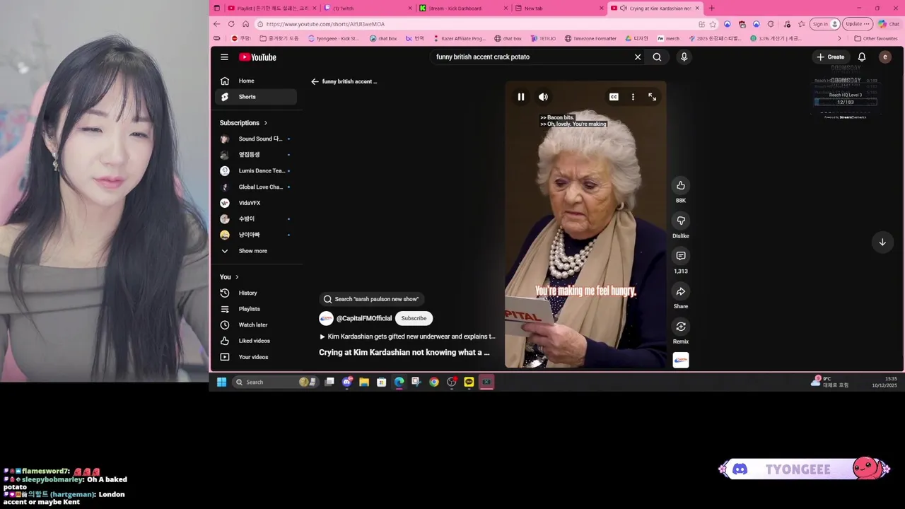Image resolution: width=905 pixels, height=509 pixels.
Task: Dislike the Short video
Action: pos(681,221)
